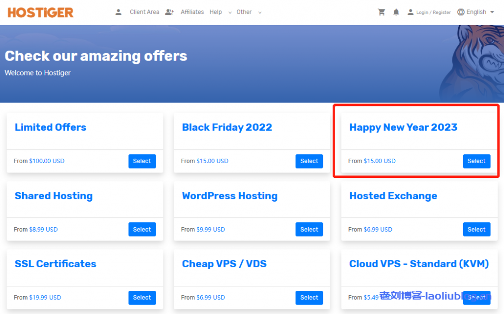The height and width of the screenshot is (314, 504).
Task: Open the shopping cart icon
Action: tap(381, 12)
